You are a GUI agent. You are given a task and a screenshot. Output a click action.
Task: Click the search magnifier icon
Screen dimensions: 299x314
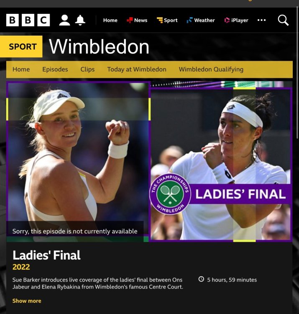283,20
